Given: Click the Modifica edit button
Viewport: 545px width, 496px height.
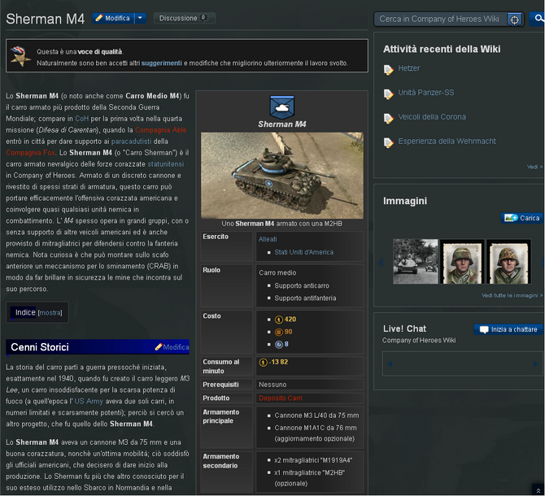Looking at the screenshot, I should [x=113, y=18].
